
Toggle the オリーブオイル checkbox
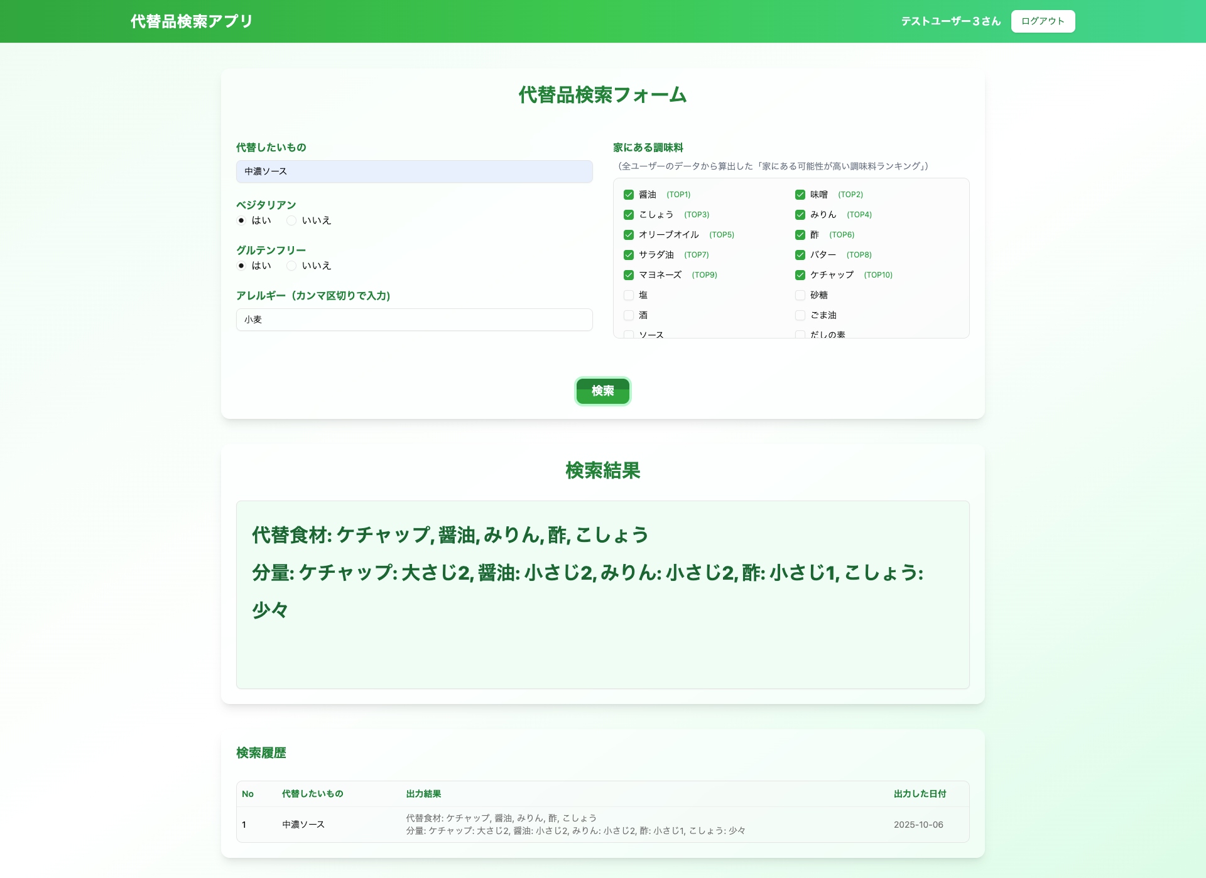pyautogui.click(x=629, y=235)
